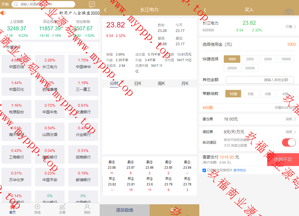Go back from 长江电力 detail page
This screenshot has height=216, width=299.
point(105,10)
